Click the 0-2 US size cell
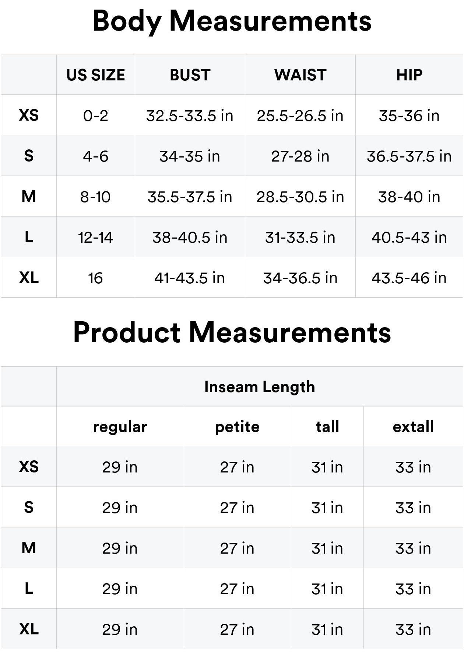This screenshot has width=464, height=658. tap(96, 115)
